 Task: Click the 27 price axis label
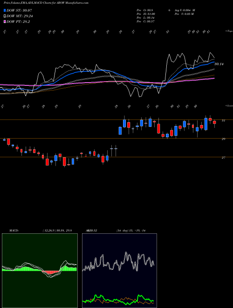pos(223,158)
